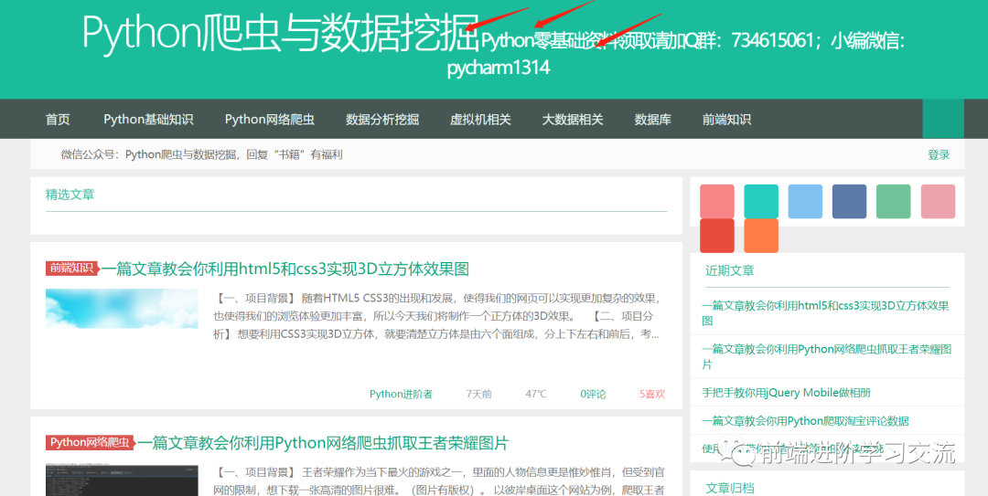Click the 3D article excerpt paragraph

click(437, 316)
